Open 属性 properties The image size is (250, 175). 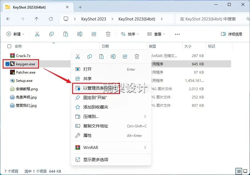pos(111,135)
